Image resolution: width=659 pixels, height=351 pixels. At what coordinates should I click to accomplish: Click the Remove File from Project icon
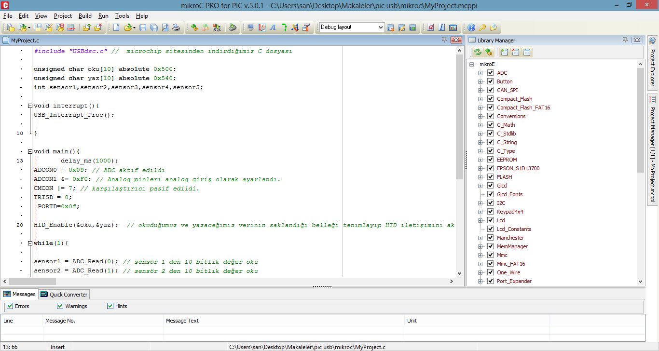98,27
